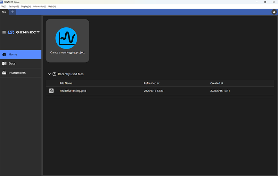Open the Information(I) menu
The height and width of the screenshot is (176, 278).
coord(39,7)
